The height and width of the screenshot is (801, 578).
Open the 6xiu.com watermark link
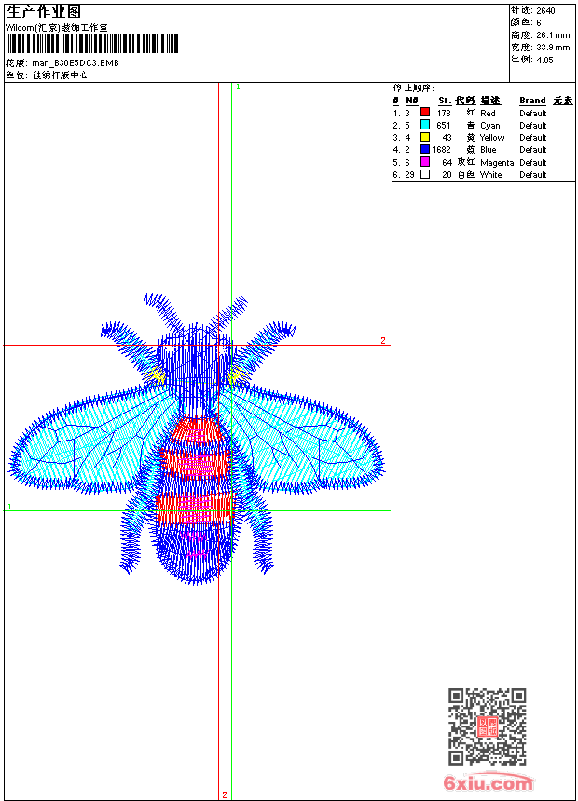[x=489, y=784]
